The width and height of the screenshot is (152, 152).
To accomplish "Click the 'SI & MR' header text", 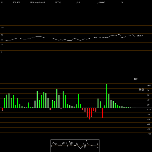I will click(16, 2).
